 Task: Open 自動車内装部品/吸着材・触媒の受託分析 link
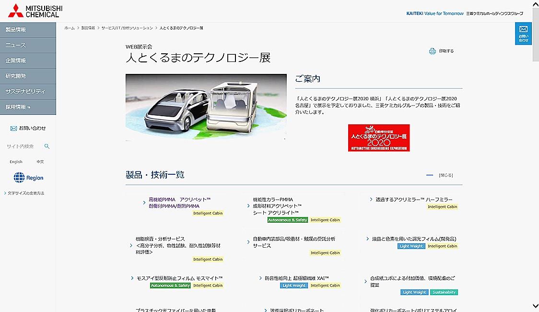tap(294, 242)
